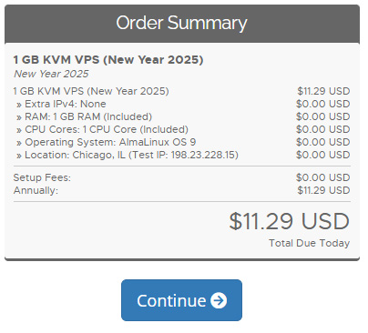Click the Setup Fees label
This screenshot has height=333, width=368.
[42, 177]
